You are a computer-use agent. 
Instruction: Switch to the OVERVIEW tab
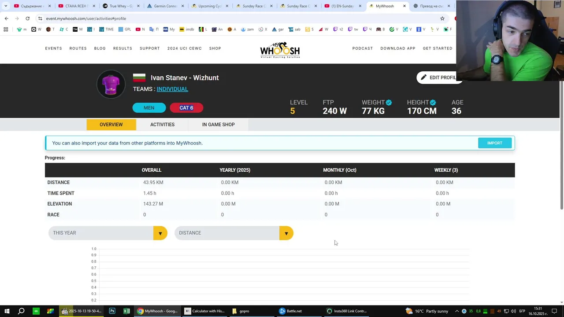(111, 125)
